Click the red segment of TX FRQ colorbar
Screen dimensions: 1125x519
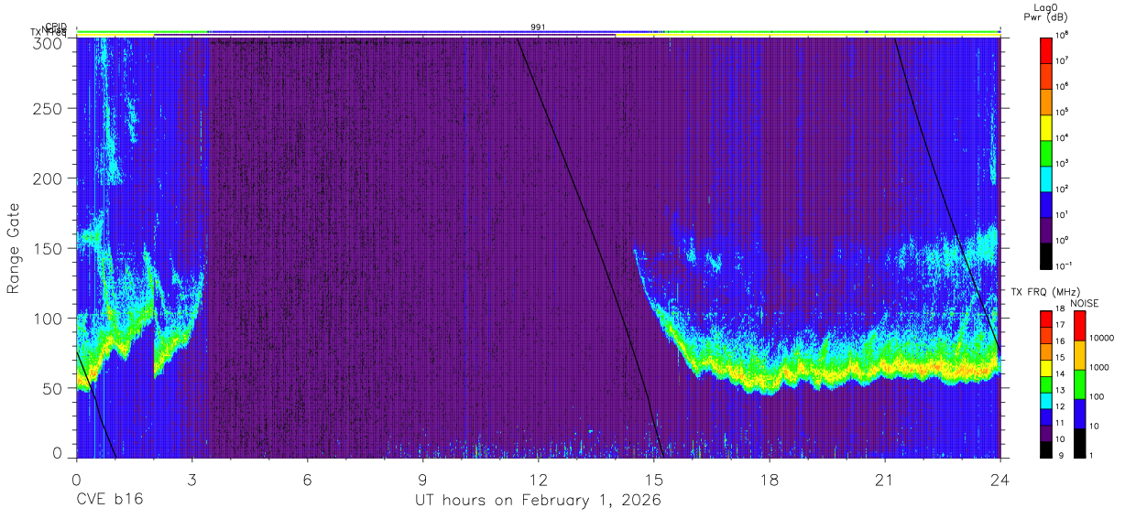(1046, 319)
